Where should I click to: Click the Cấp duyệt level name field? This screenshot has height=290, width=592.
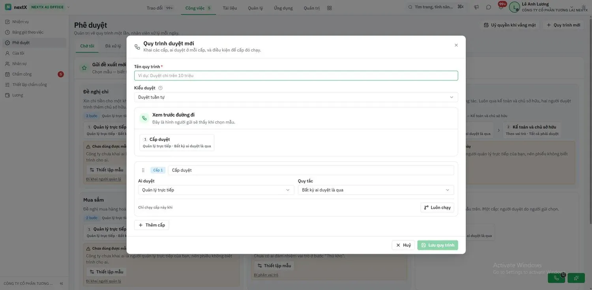tap(311, 170)
